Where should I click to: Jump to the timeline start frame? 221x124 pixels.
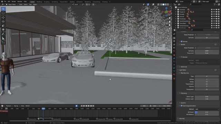click(x=81, y=106)
